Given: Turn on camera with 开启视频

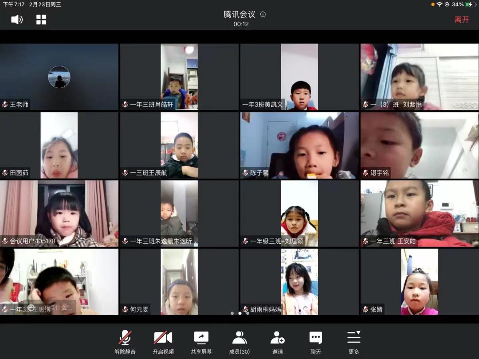Looking at the screenshot, I should pos(163,342).
